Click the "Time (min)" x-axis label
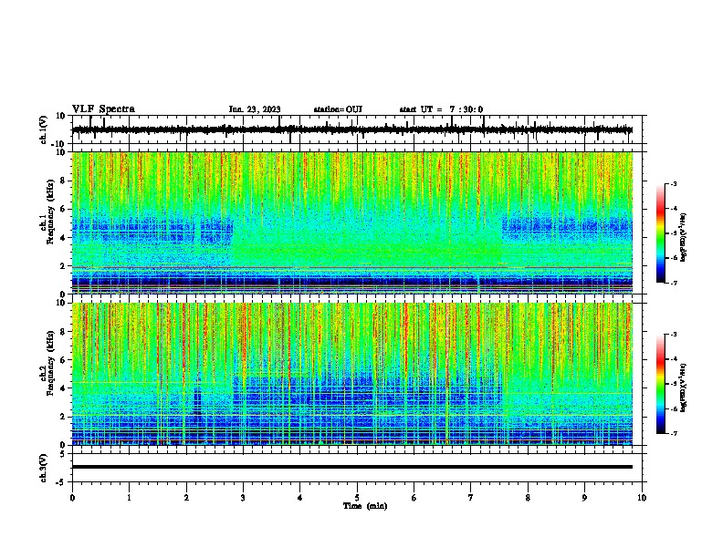The width and height of the screenshot is (723, 558). [365, 506]
